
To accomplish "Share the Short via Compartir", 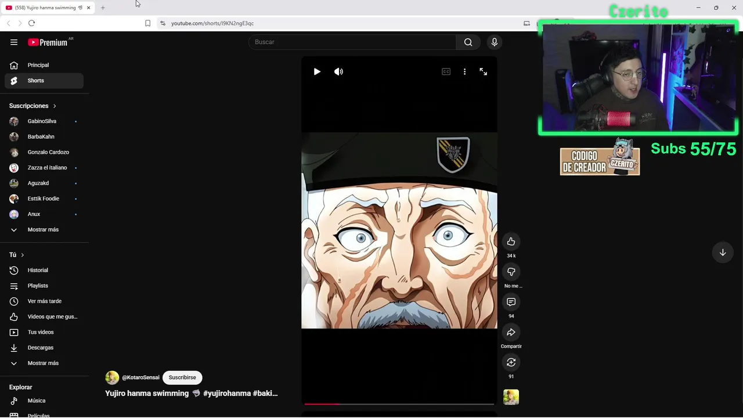I will [511, 332].
